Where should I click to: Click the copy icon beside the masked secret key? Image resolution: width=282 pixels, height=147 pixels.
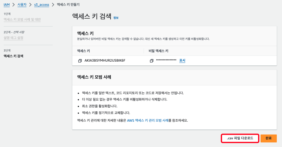pos(151,61)
